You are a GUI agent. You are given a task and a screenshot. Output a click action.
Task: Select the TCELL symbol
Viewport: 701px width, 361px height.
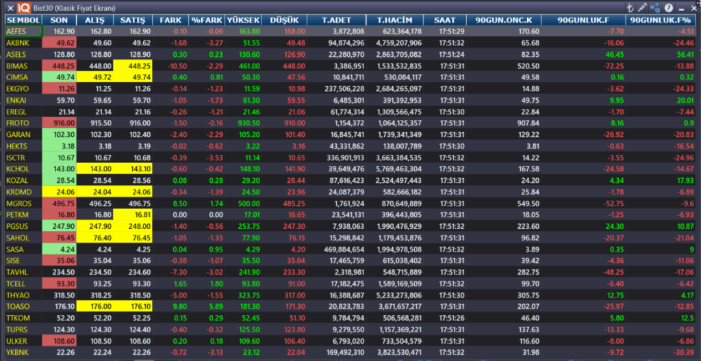pos(16,284)
